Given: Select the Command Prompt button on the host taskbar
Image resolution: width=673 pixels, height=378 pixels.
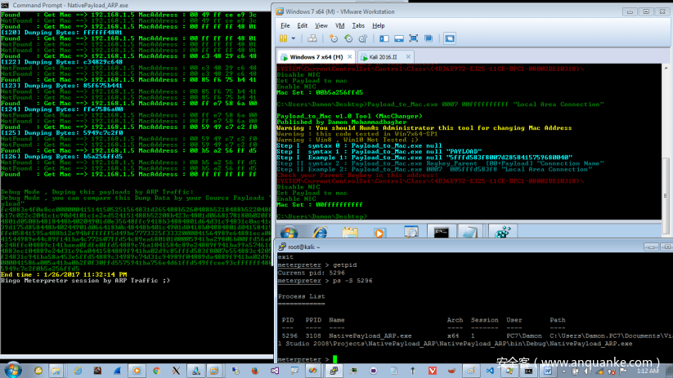Looking at the screenshot, I should coord(529,371).
